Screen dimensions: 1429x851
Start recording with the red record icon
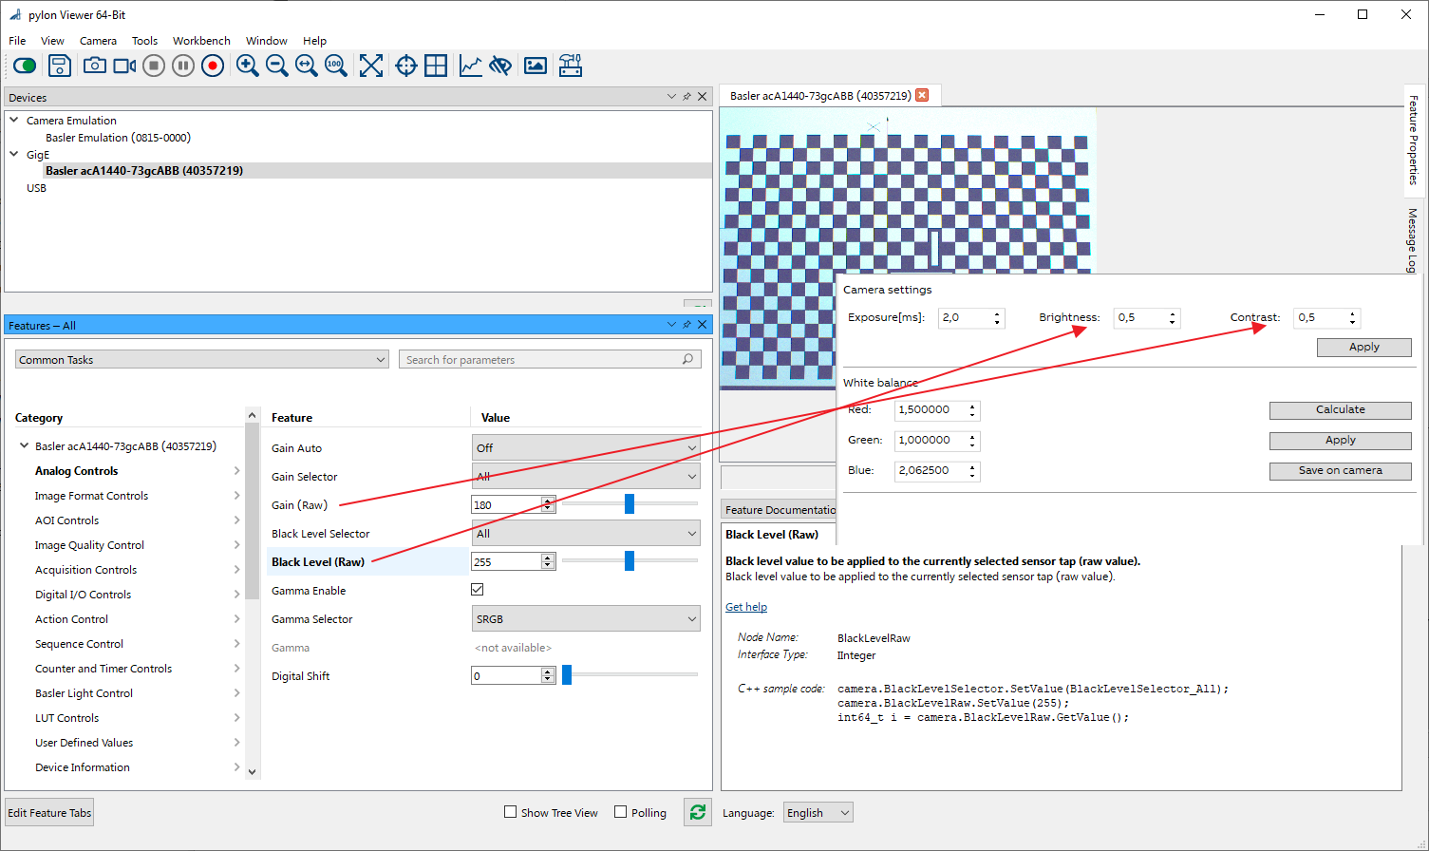[213, 66]
